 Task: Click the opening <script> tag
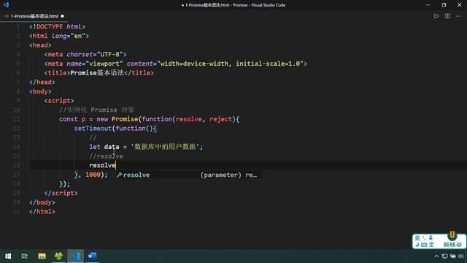(x=59, y=101)
